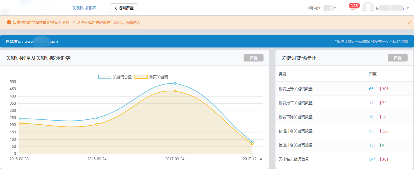The image size is (414, 169).
Task: Follow the 点击进入 link
Action: [133, 22]
